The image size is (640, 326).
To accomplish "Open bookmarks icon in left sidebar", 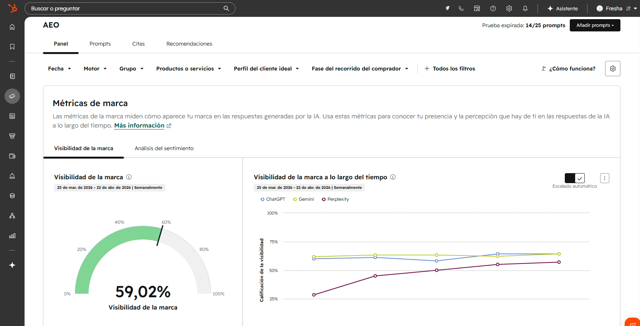I will click(12, 47).
